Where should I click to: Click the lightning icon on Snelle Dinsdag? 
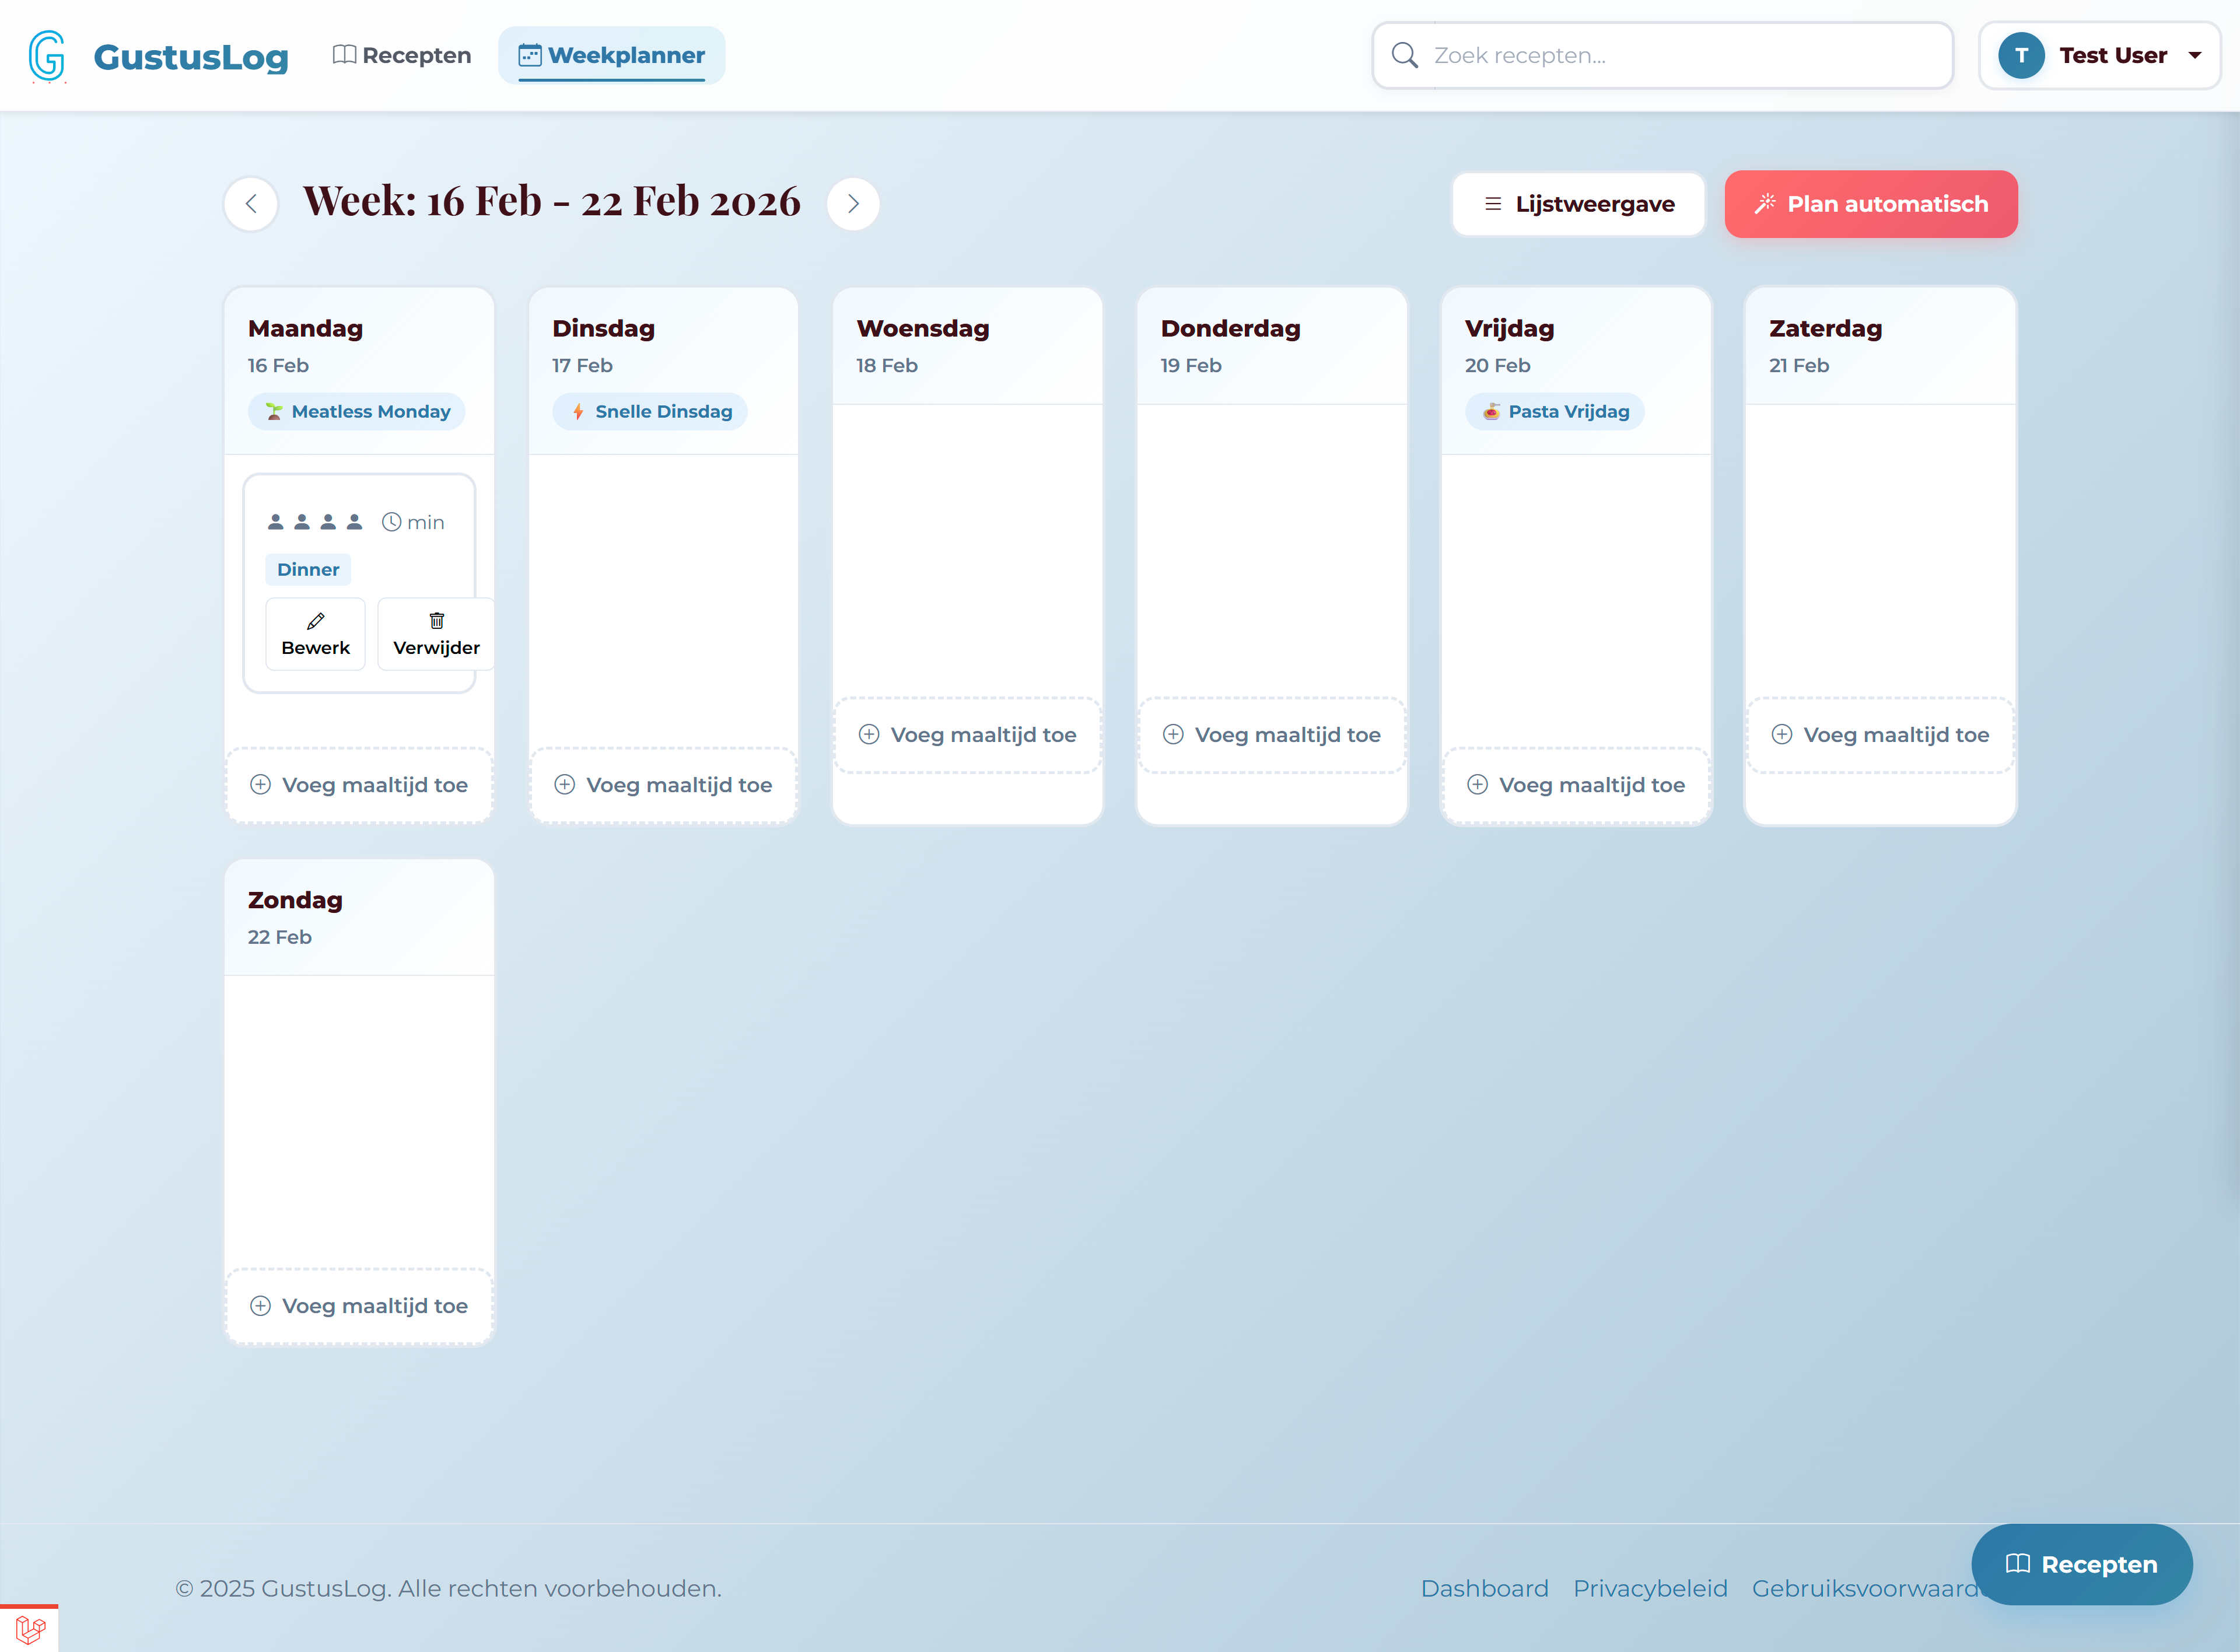tap(578, 411)
